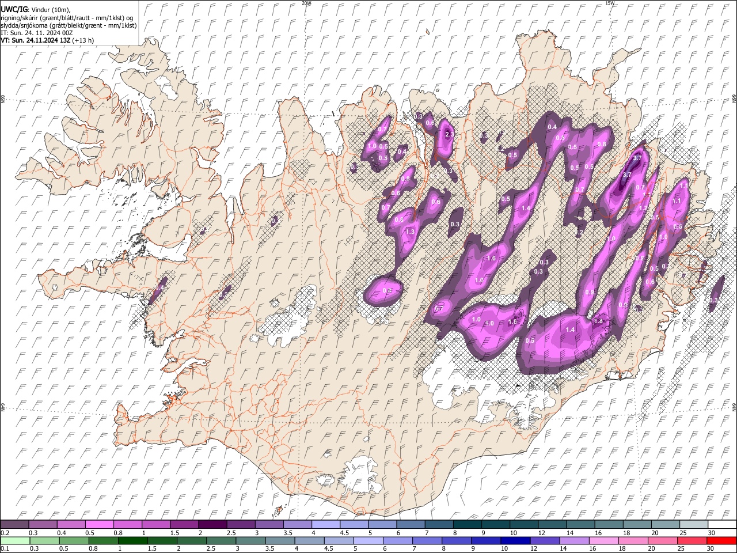Screen dimensions: 737x553
Task: Select upper-scale swatch starting at 6
Action: [411, 524]
